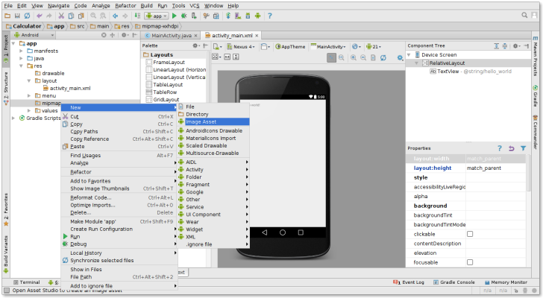Screen dimensions: 543x298
Task: Click the Cut scissors icon in main toolbar
Action: click(x=61, y=16)
